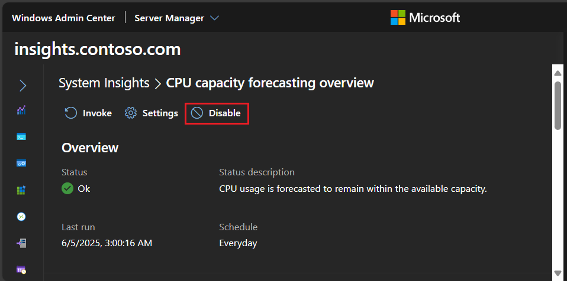Click the scroll up arrow

point(558,73)
